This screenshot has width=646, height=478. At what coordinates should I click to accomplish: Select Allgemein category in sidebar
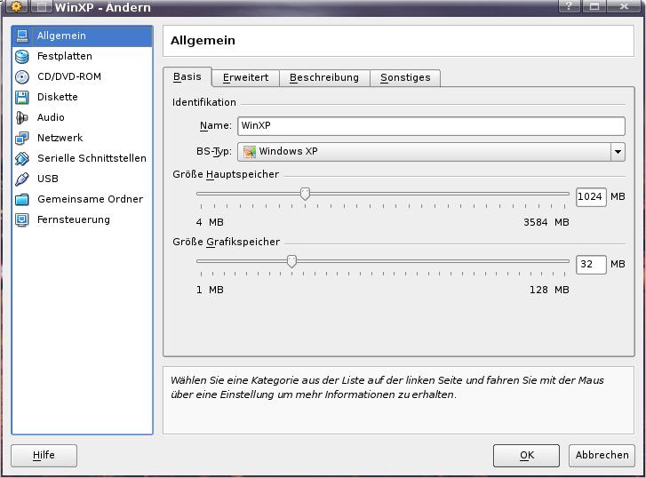pos(61,36)
